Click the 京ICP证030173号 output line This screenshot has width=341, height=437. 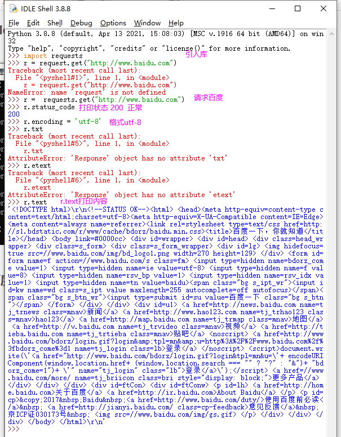(166, 414)
